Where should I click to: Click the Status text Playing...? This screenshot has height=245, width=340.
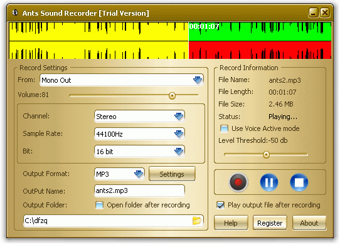[283, 117]
